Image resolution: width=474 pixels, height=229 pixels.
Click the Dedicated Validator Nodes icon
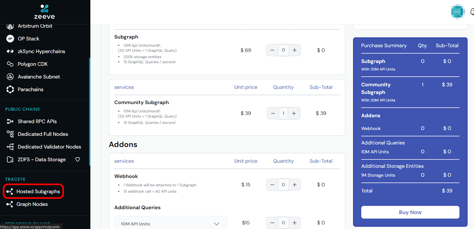click(10, 147)
